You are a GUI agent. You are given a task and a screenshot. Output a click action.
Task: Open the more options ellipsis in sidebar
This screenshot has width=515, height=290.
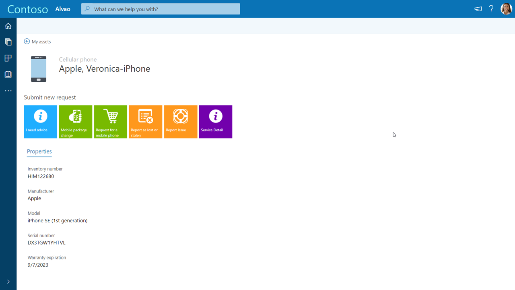coord(8,91)
